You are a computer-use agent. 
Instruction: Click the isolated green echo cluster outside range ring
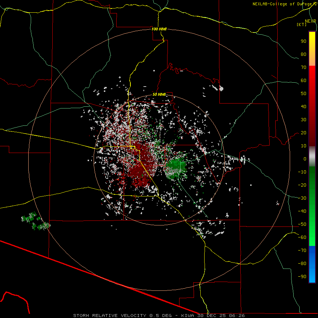point(35,221)
